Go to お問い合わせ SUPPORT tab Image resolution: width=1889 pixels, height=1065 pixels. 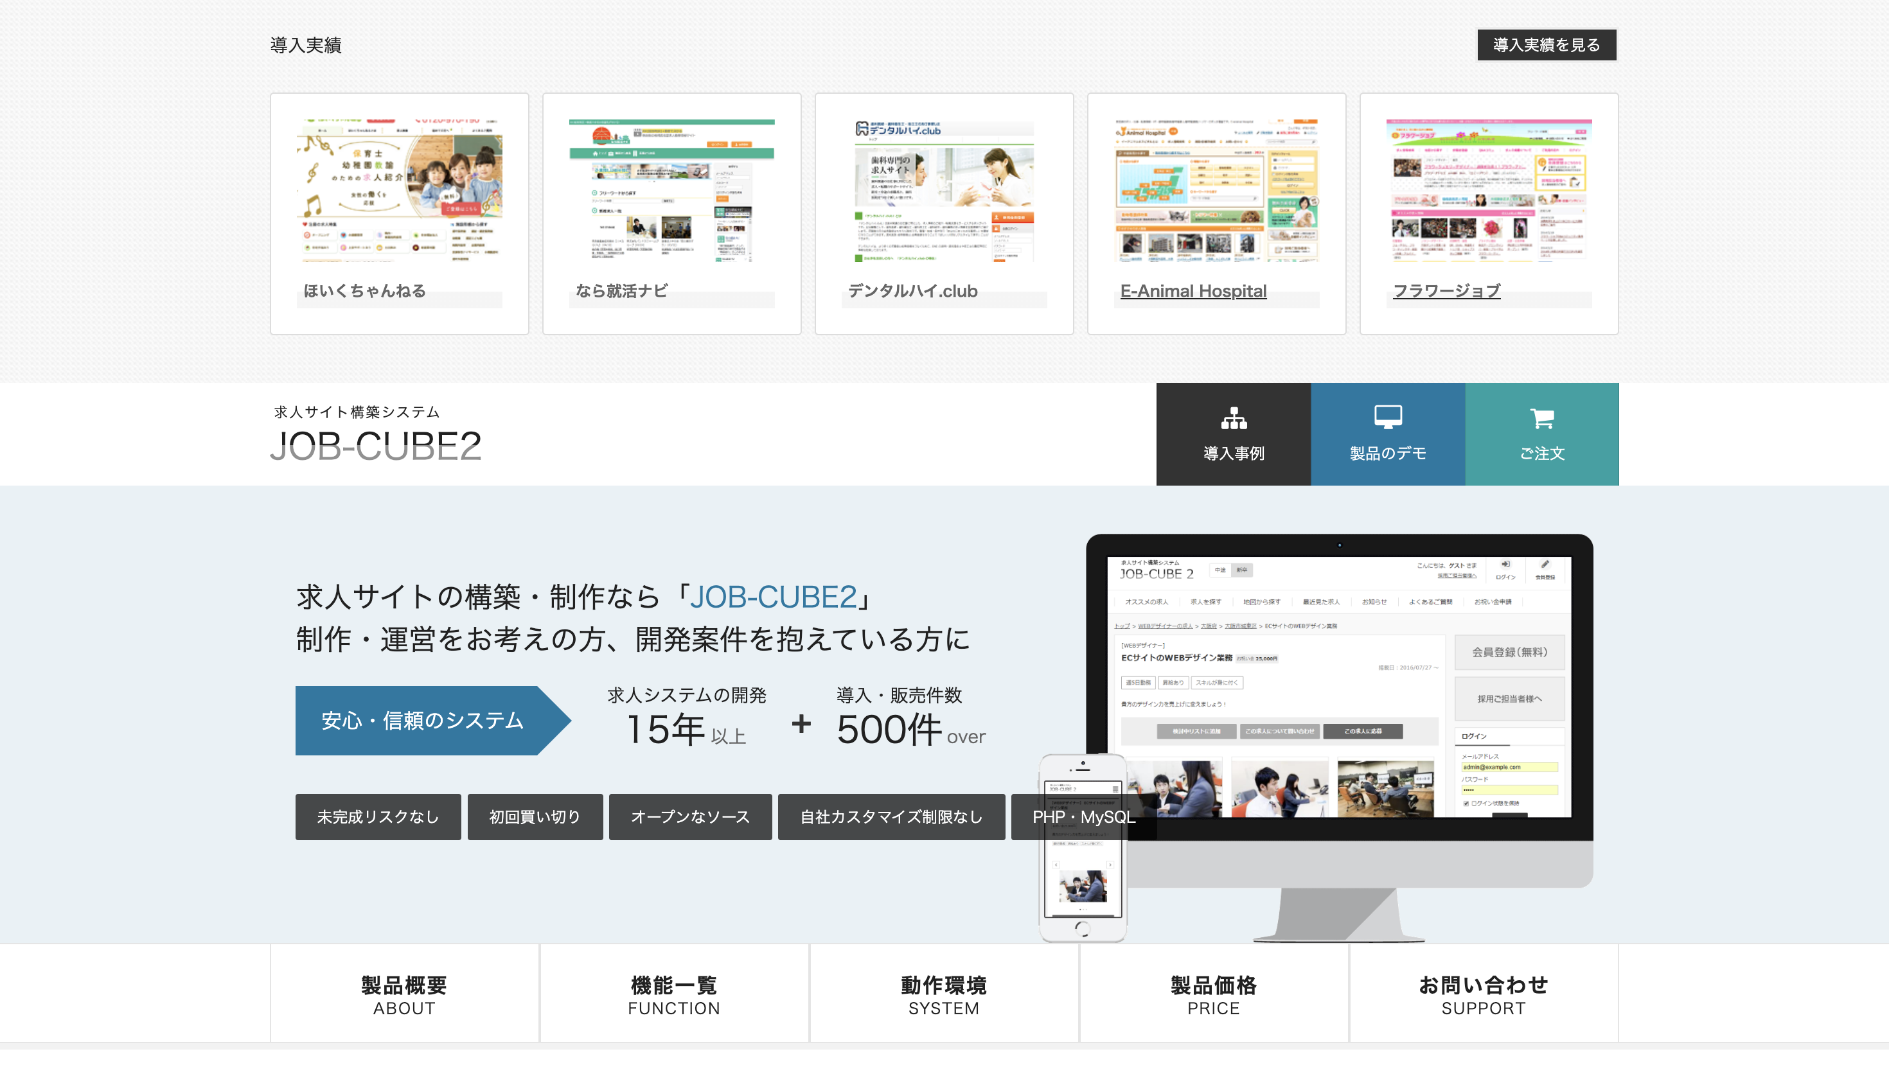click(x=1484, y=994)
